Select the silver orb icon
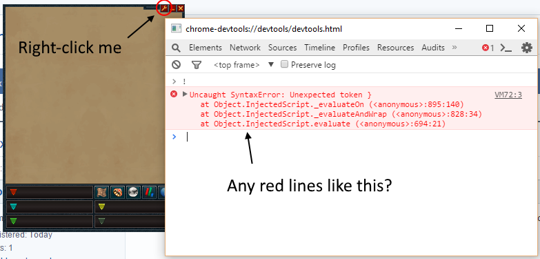This screenshot has height=259, width=540. click(133, 193)
